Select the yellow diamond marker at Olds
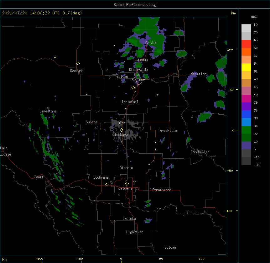The height and width of the screenshot is (263, 270). tap(122, 130)
